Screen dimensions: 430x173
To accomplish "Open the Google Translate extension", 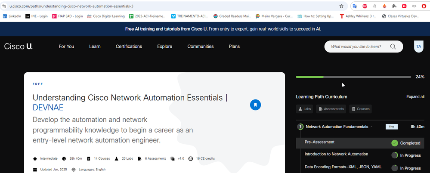I will tap(355, 6).
